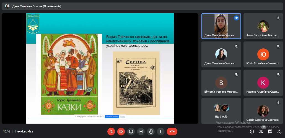Open the three-dot more options menu
This screenshot has height=138, width=285.
click(x=161, y=131)
